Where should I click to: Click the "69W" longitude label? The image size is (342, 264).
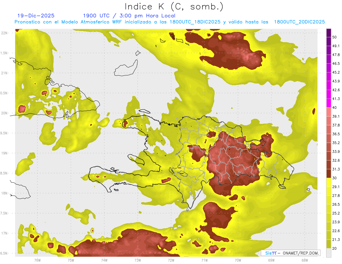coord(271,260)
